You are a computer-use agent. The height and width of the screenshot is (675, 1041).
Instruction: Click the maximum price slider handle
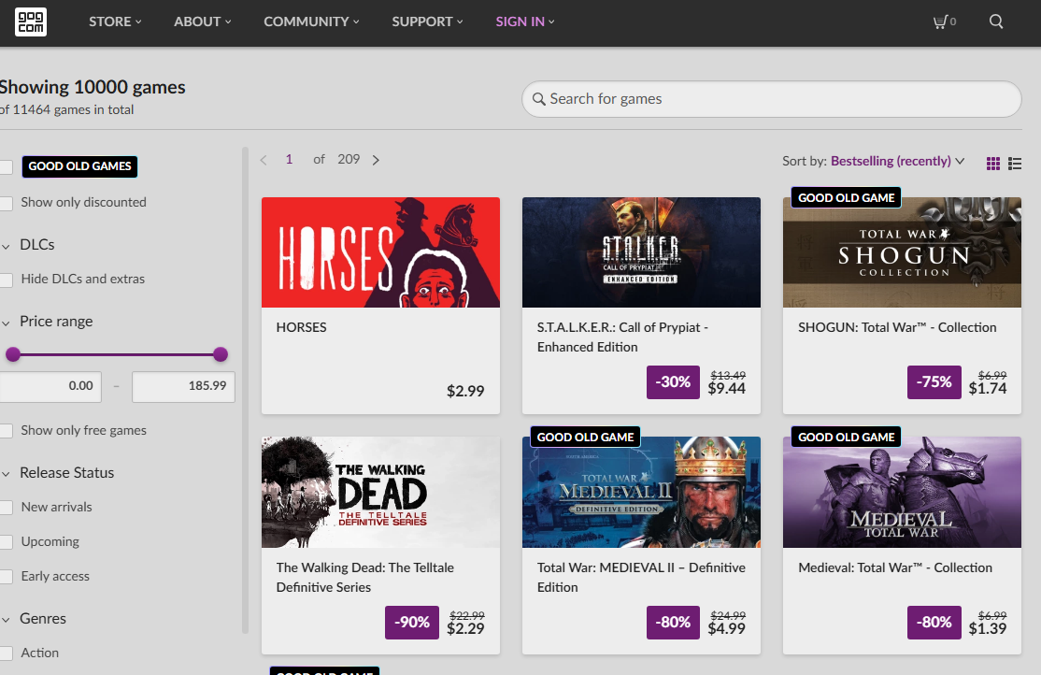click(x=221, y=354)
